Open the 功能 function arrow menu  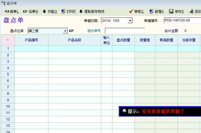coord(44,11)
